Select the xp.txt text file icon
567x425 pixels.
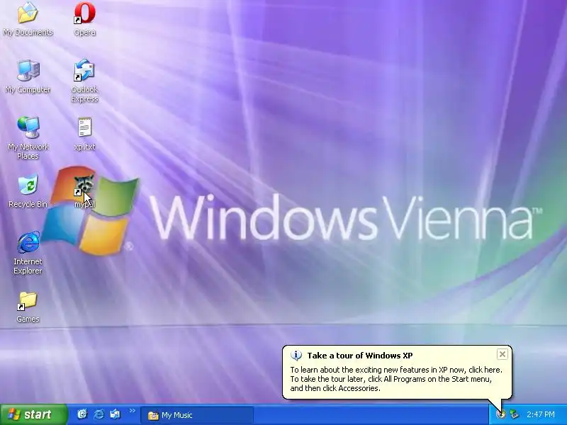coord(84,134)
